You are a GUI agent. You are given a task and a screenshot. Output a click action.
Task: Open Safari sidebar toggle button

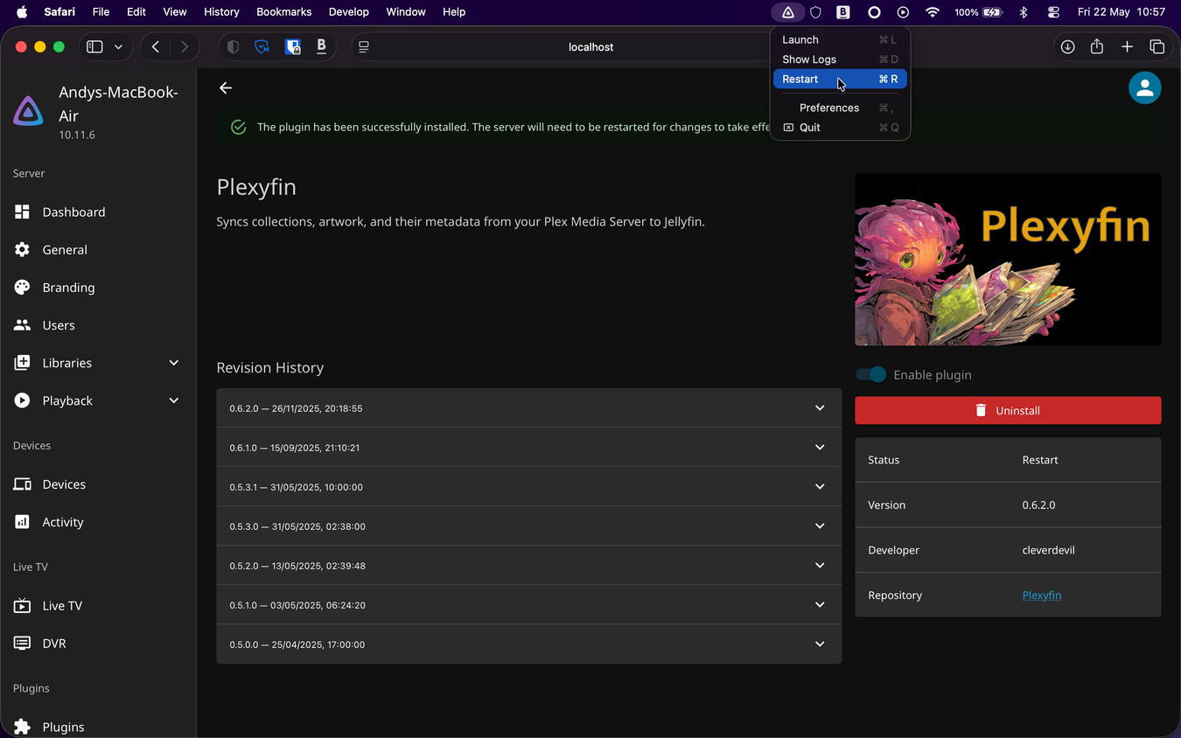tap(94, 46)
